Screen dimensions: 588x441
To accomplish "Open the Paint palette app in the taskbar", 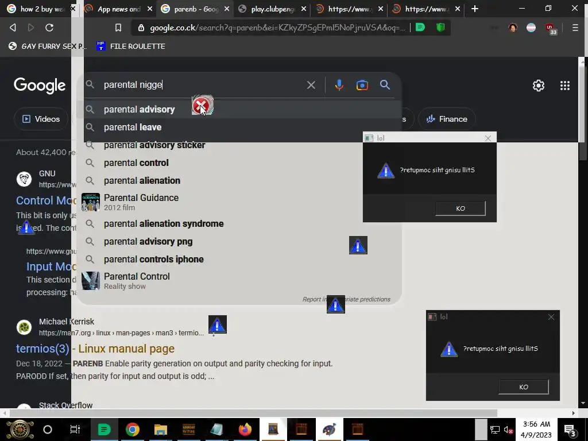I will (329, 430).
